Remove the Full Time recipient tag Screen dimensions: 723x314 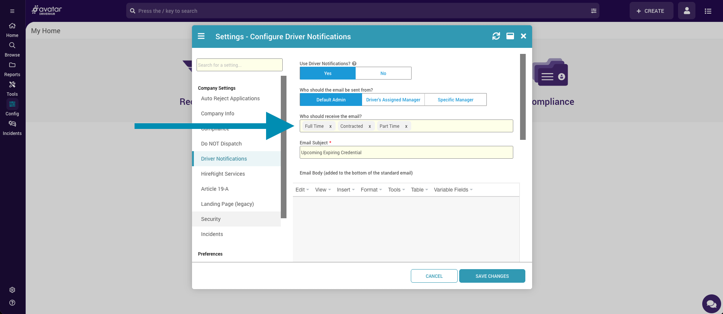click(330, 126)
